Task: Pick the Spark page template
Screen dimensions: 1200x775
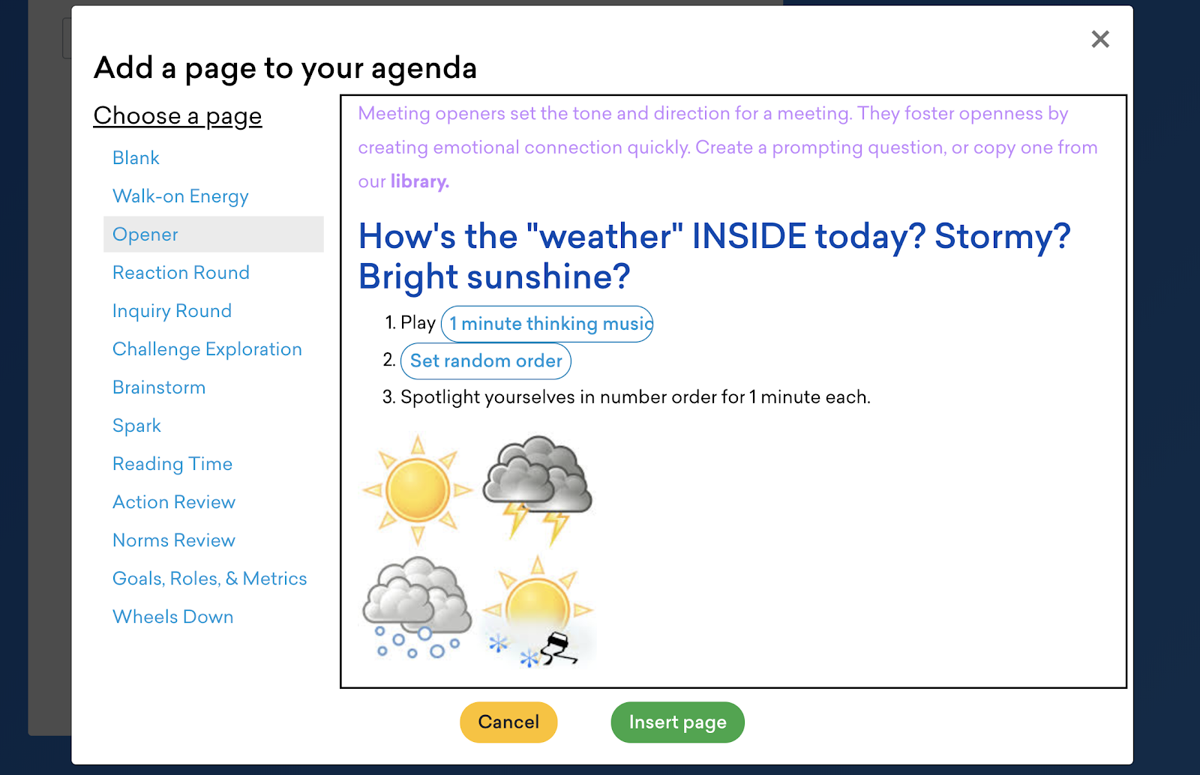Action: tap(136, 426)
